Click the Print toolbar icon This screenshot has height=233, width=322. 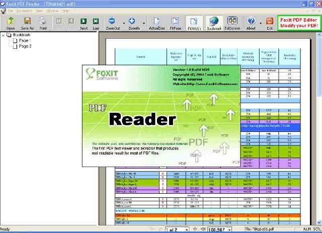[43, 21]
